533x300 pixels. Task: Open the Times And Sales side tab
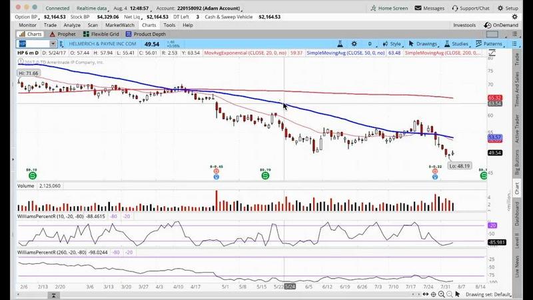[517, 89]
